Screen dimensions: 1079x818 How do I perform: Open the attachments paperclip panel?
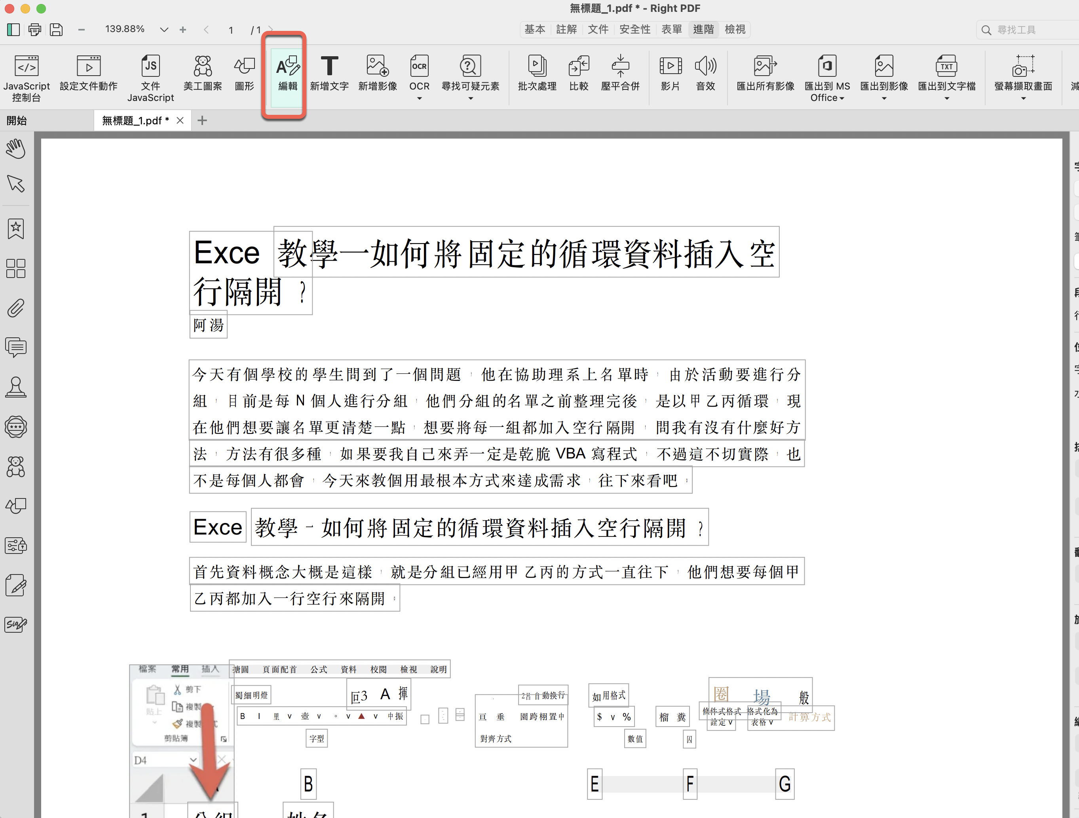pos(15,308)
